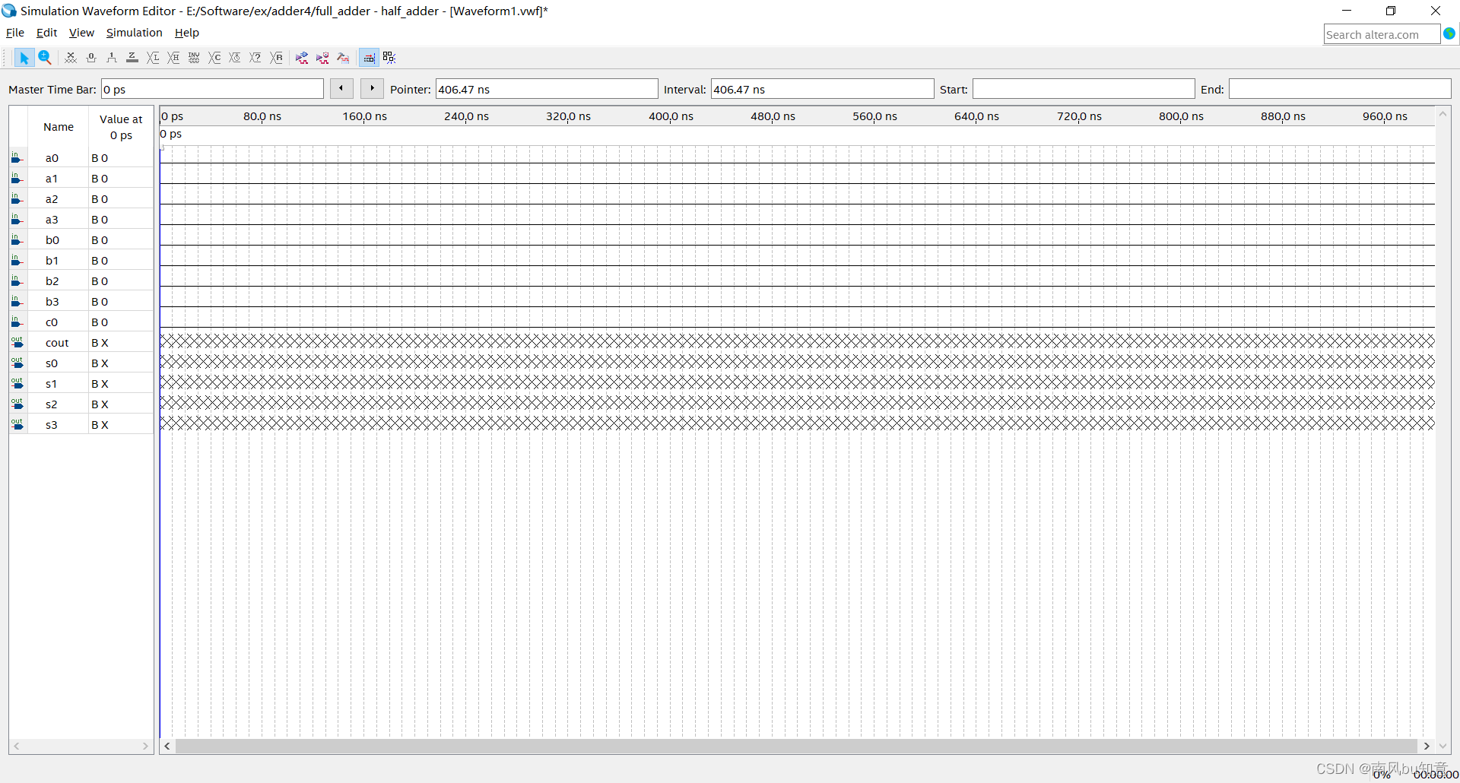Viewport: 1460px width, 783px height.
Task: Select output signal s2 row
Action: (x=81, y=404)
